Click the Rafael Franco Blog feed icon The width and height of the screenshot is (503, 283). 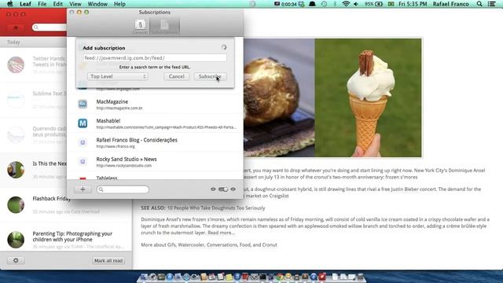[x=83, y=142]
